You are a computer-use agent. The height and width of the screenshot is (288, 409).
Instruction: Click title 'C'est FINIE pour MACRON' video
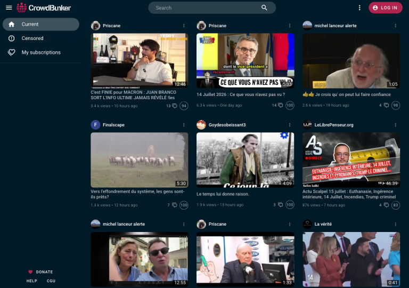pos(134,95)
